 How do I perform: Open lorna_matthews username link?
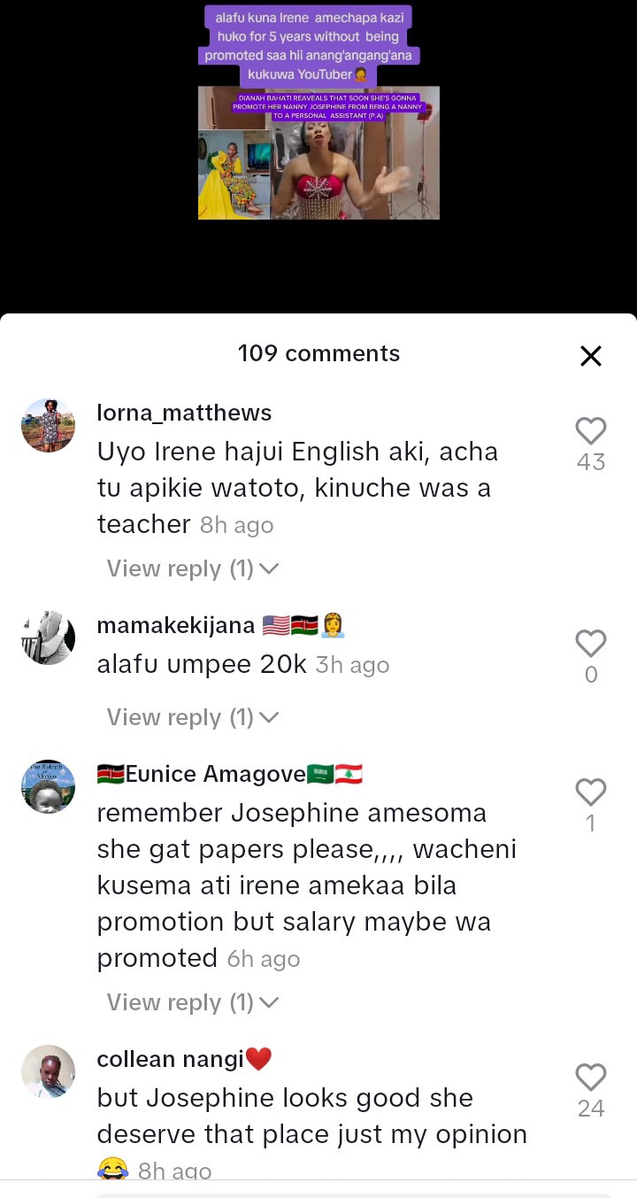[184, 414]
